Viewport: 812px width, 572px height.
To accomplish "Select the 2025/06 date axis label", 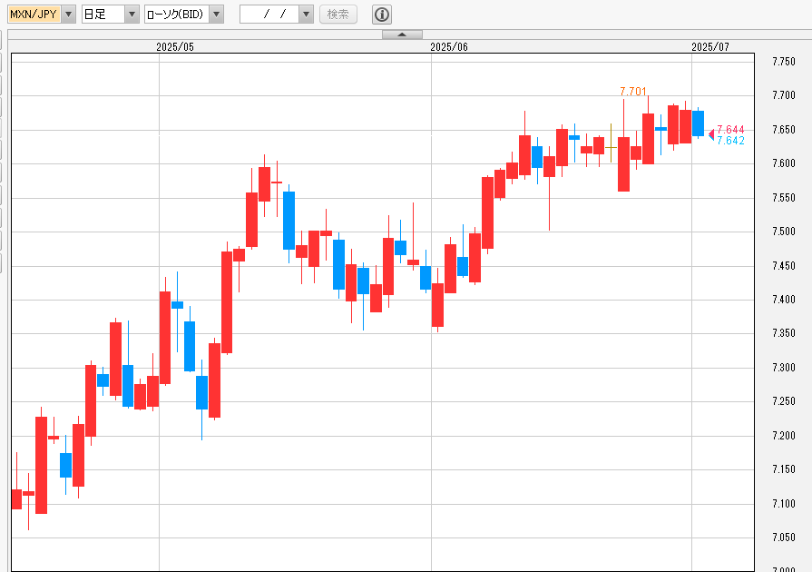I will tap(449, 46).
